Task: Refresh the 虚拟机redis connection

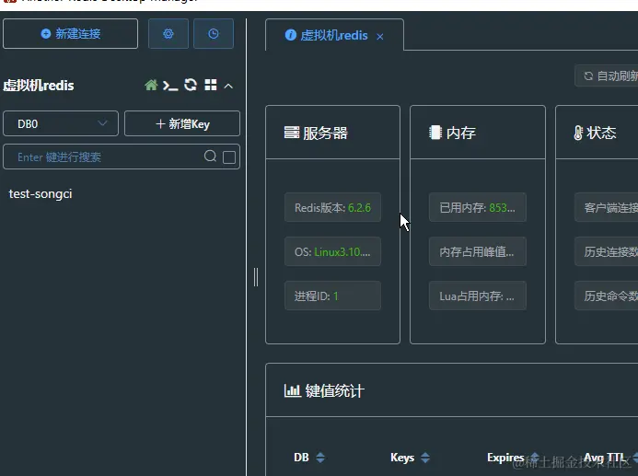Action: 191,85
